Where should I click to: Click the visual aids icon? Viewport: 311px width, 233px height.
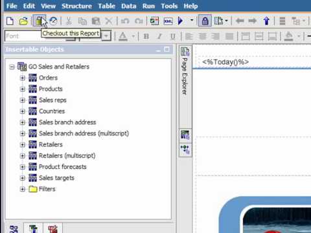(x=218, y=21)
